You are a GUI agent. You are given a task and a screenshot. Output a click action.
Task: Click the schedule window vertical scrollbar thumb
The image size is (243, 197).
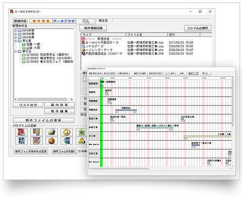tap(233, 103)
